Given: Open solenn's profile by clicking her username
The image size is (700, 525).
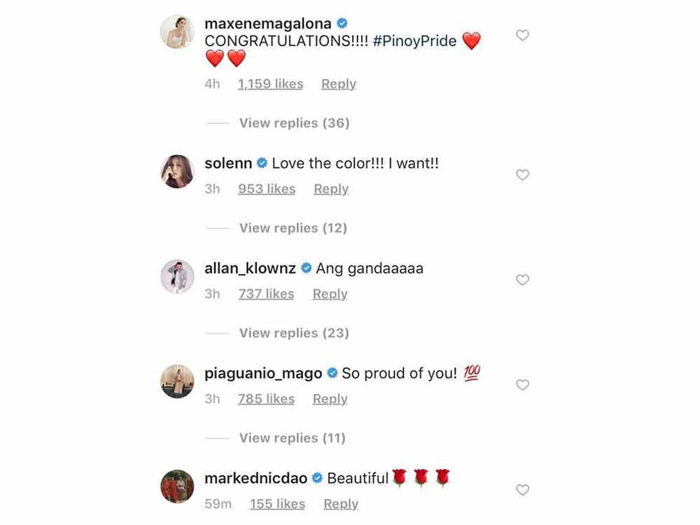Looking at the screenshot, I should pyautogui.click(x=229, y=162).
